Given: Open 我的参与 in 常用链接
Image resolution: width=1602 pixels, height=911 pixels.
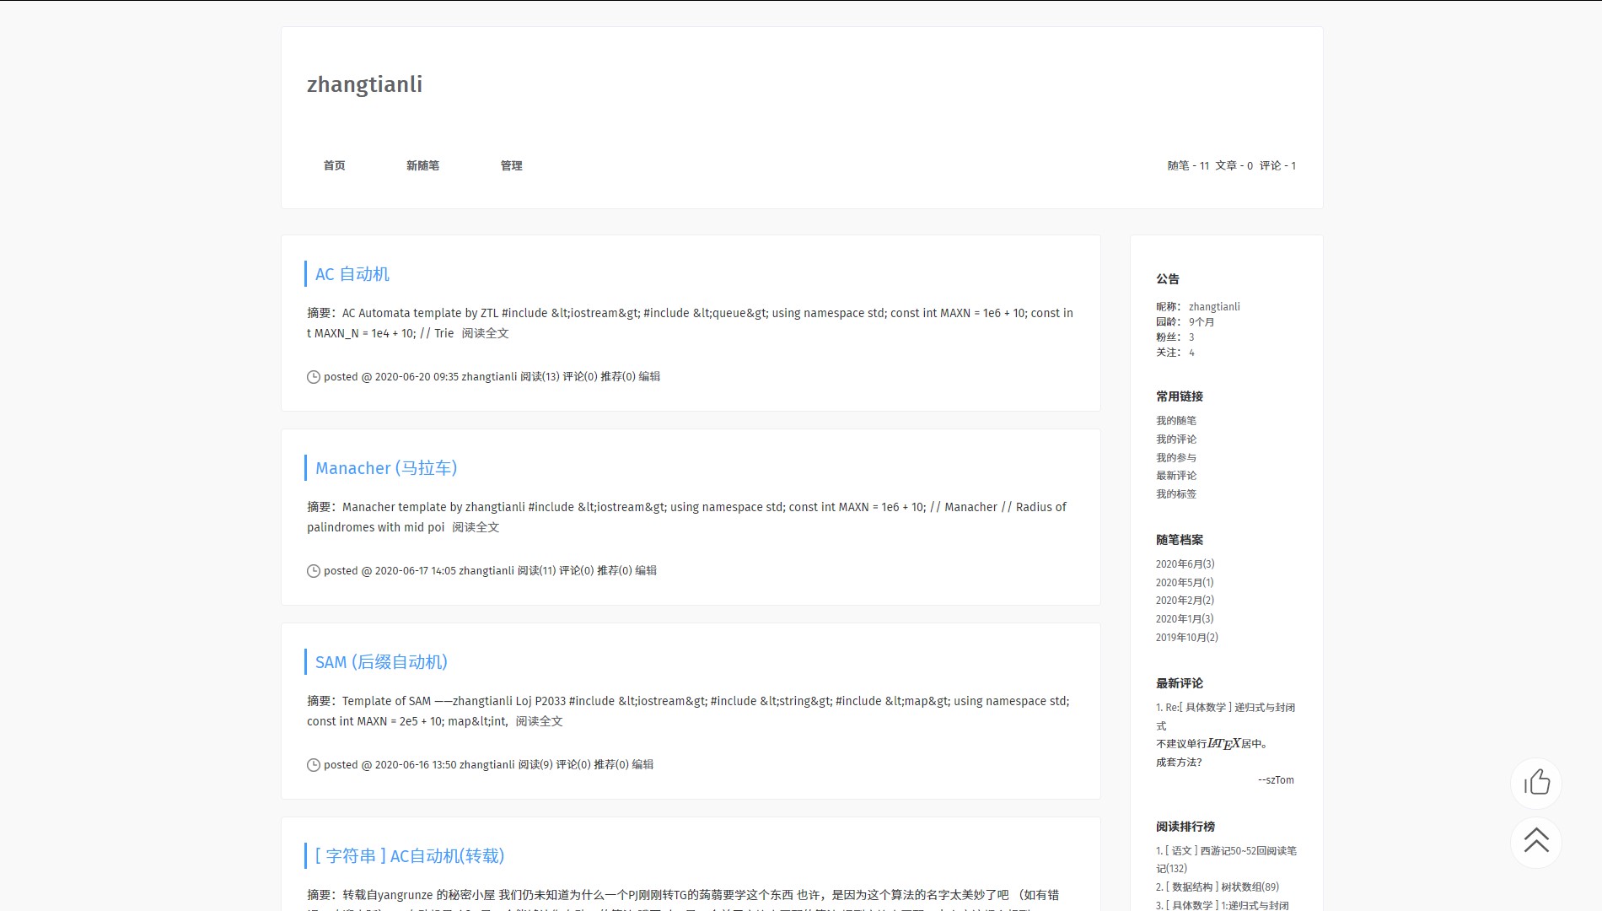Looking at the screenshot, I should pyautogui.click(x=1176, y=458).
